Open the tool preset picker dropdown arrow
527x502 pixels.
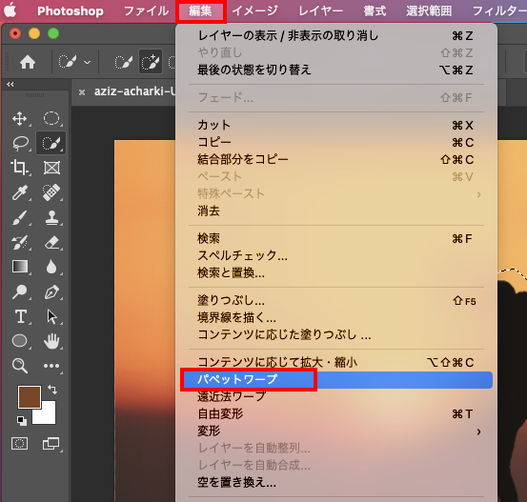[x=87, y=62]
